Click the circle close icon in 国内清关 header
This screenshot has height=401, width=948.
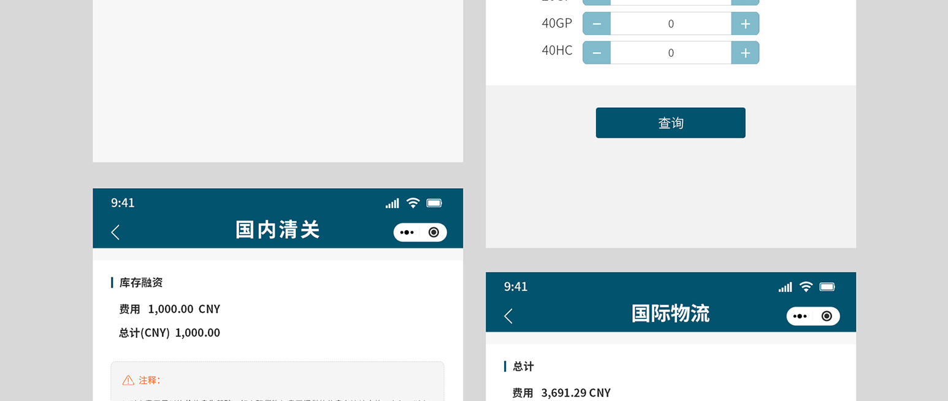click(x=434, y=233)
